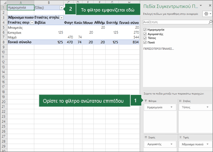Image resolution: width=213 pixels, height=152 pixels.
Task: Select the Μαμά row label
Action: click(x=20, y=37)
